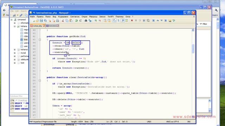Click the Open file toolbar icon
The height and width of the screenshot is (126, 225).
point(37,21)
